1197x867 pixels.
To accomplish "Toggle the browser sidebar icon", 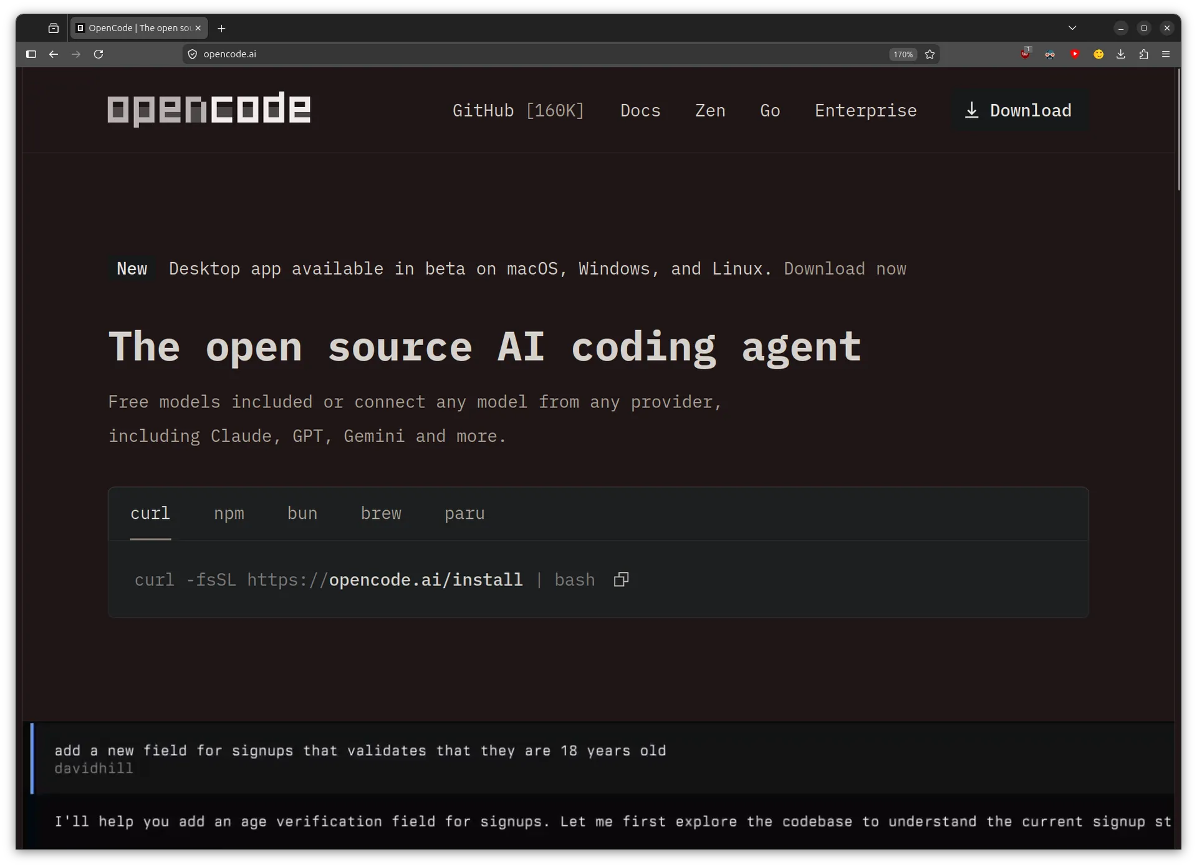I will pyautogui.click(x=31, y=54).
